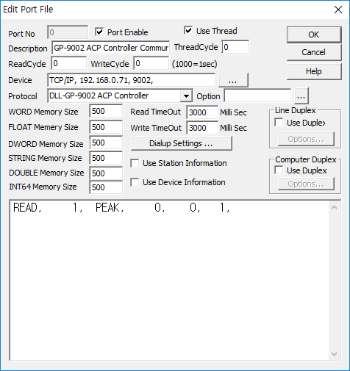Image resolution: width=350 pixels, height=371 pixels.
Task: Click the Device browse ellipsis button
Action: 233,80
